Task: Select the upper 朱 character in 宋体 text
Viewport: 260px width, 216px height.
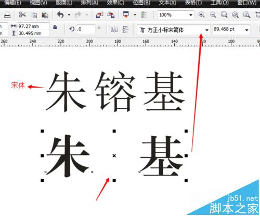Action: pos(66,92)
